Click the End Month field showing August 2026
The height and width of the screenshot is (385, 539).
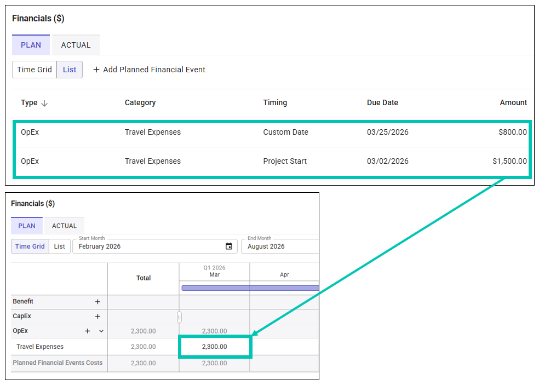pyautogui.click(x=279, y=246)
